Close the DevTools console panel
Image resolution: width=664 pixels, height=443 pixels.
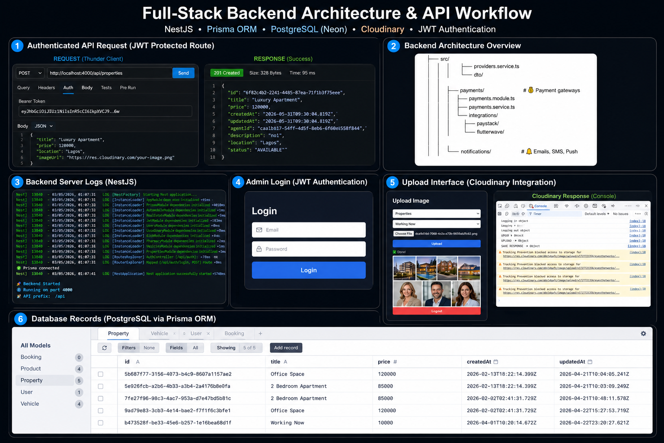click(x=646, y=206)
